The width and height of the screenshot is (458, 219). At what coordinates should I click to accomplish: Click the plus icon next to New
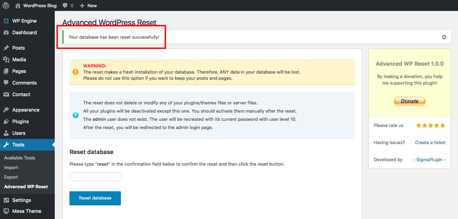[x=82, y=5]
